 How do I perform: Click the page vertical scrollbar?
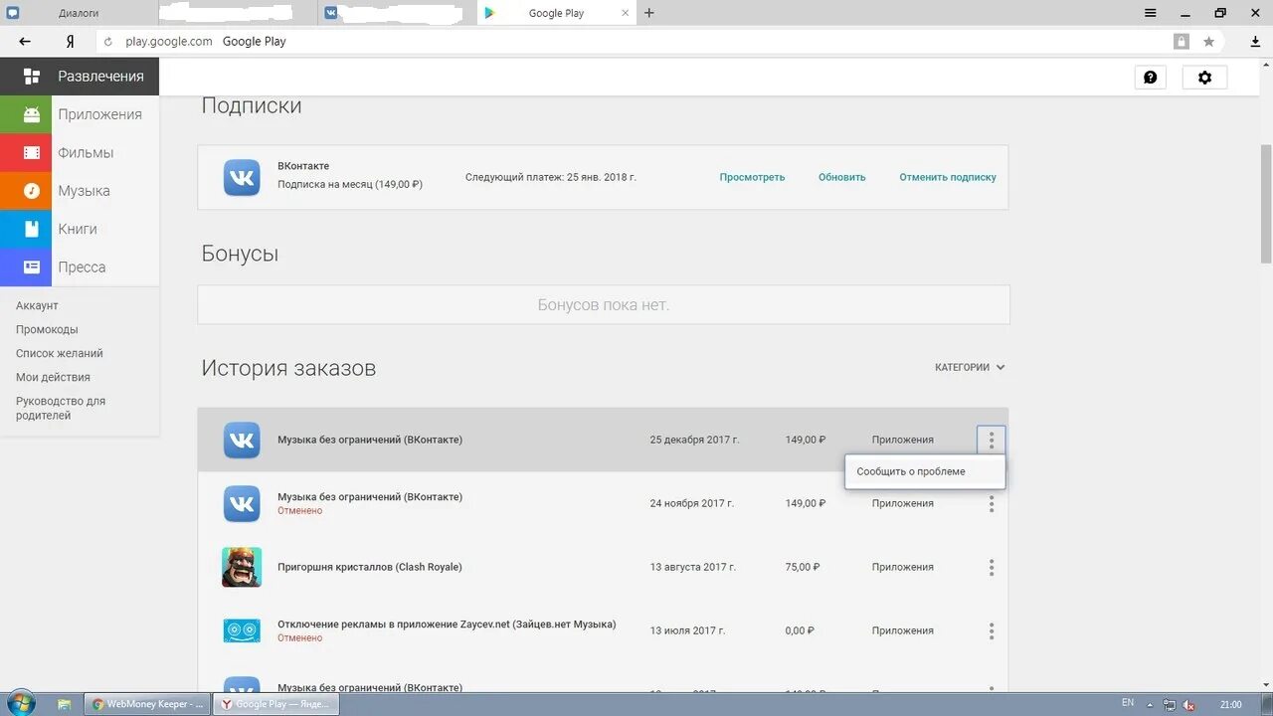click(x=1266, y=204)
